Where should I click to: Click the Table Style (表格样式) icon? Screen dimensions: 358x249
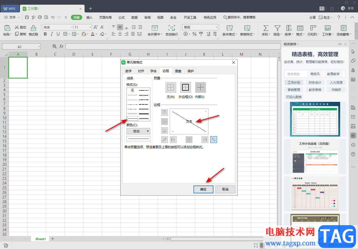pos(247,28)
